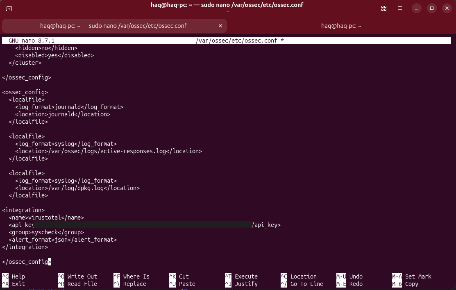Minimize the terminal window
The width and height of the screenshot is (456, 290).
[416, 9]
